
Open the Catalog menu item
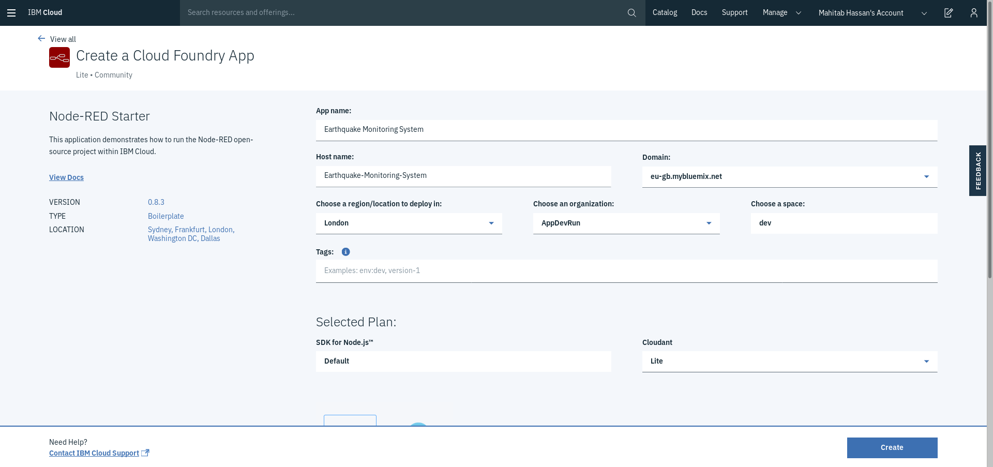665,12
